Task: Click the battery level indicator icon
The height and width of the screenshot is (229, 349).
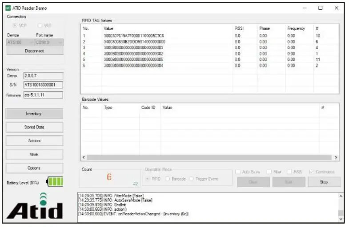Action: tap(55, 182)
